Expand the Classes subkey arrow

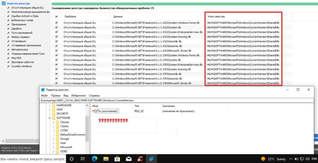(53, 122)
